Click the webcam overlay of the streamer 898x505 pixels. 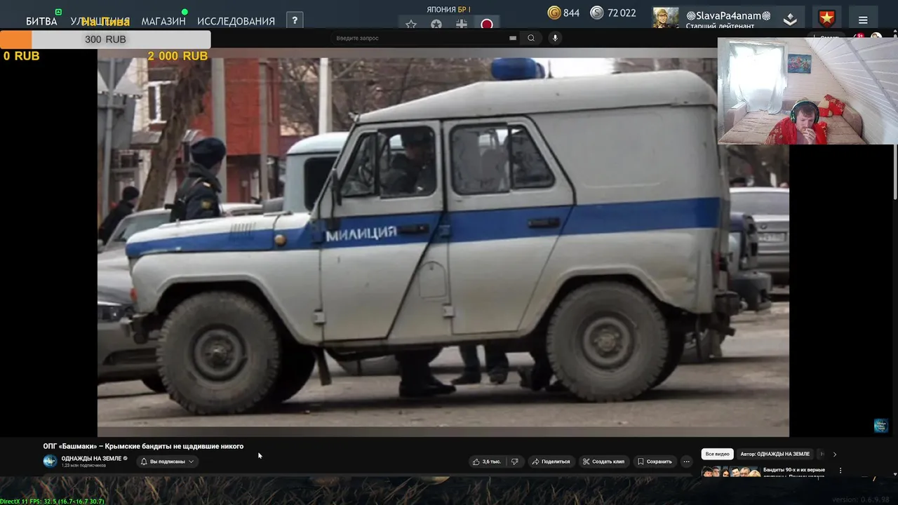pyautogui.click(x=807, y=90)
